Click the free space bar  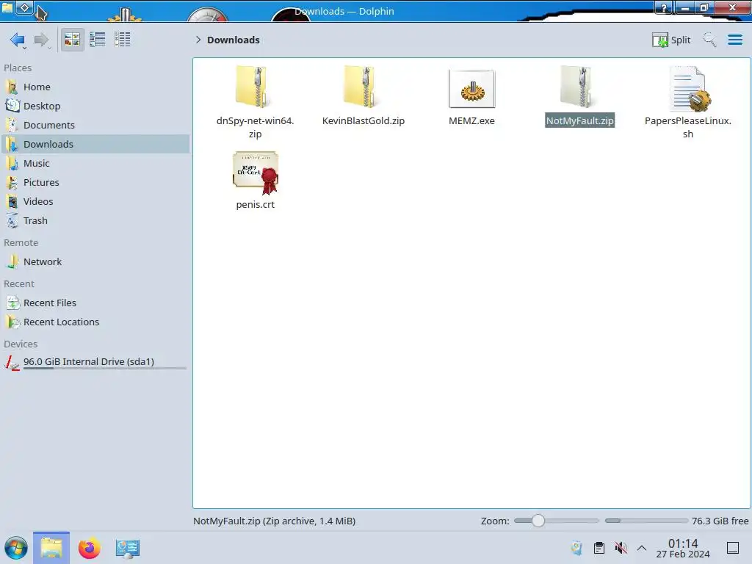[646, 521]
